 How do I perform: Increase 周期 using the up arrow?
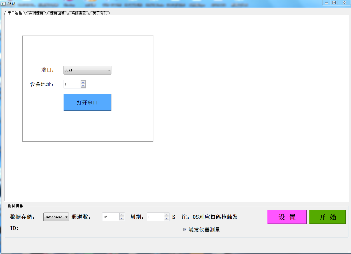[x=167, y=215]
